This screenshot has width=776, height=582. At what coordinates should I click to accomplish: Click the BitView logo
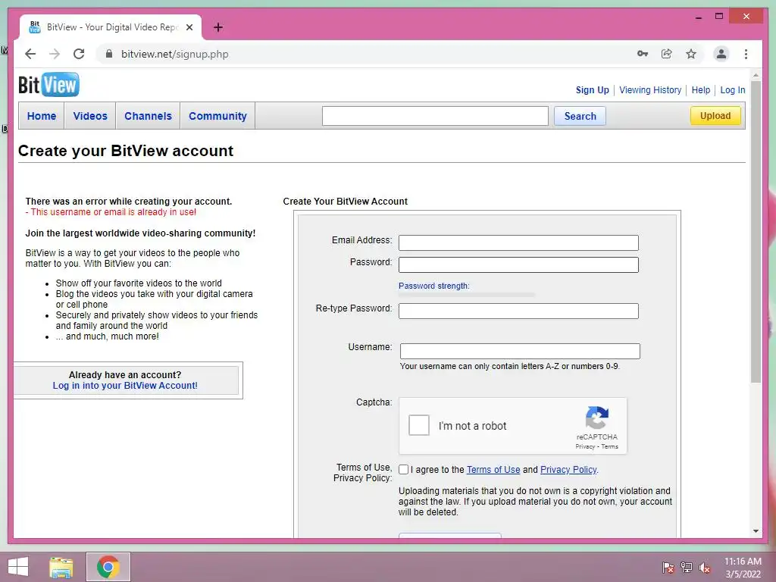tap(48, 85)
